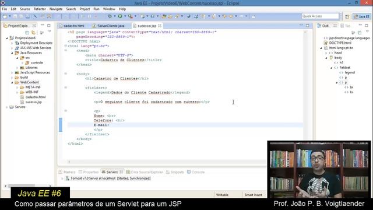Screen dimensions: 373x210
Task: Open the Outline view menu triangle
Action: coord(367,32)
